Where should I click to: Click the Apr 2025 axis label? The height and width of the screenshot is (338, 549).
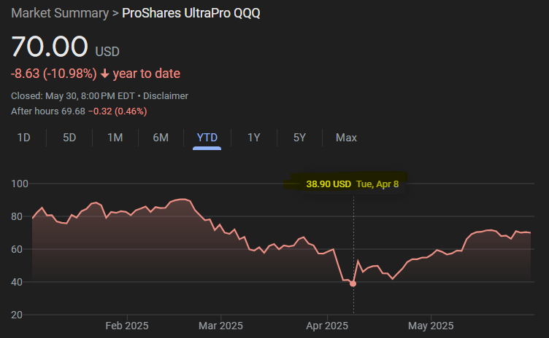(x=327, y=326)
